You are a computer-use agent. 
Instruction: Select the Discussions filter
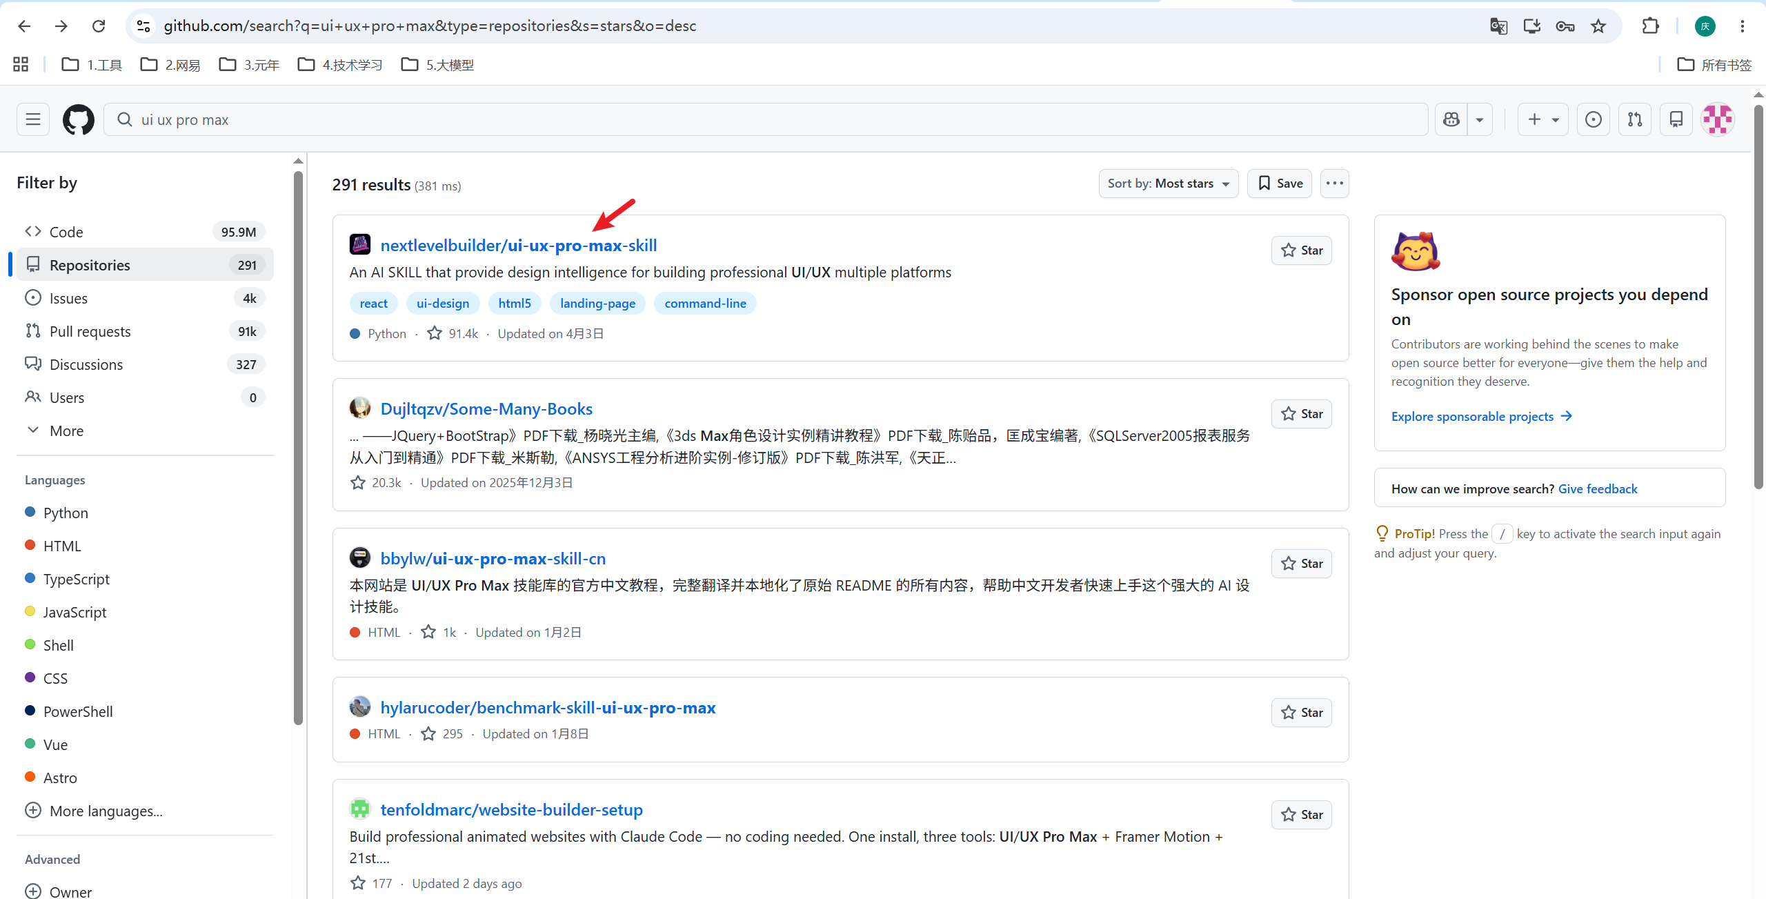145,364
